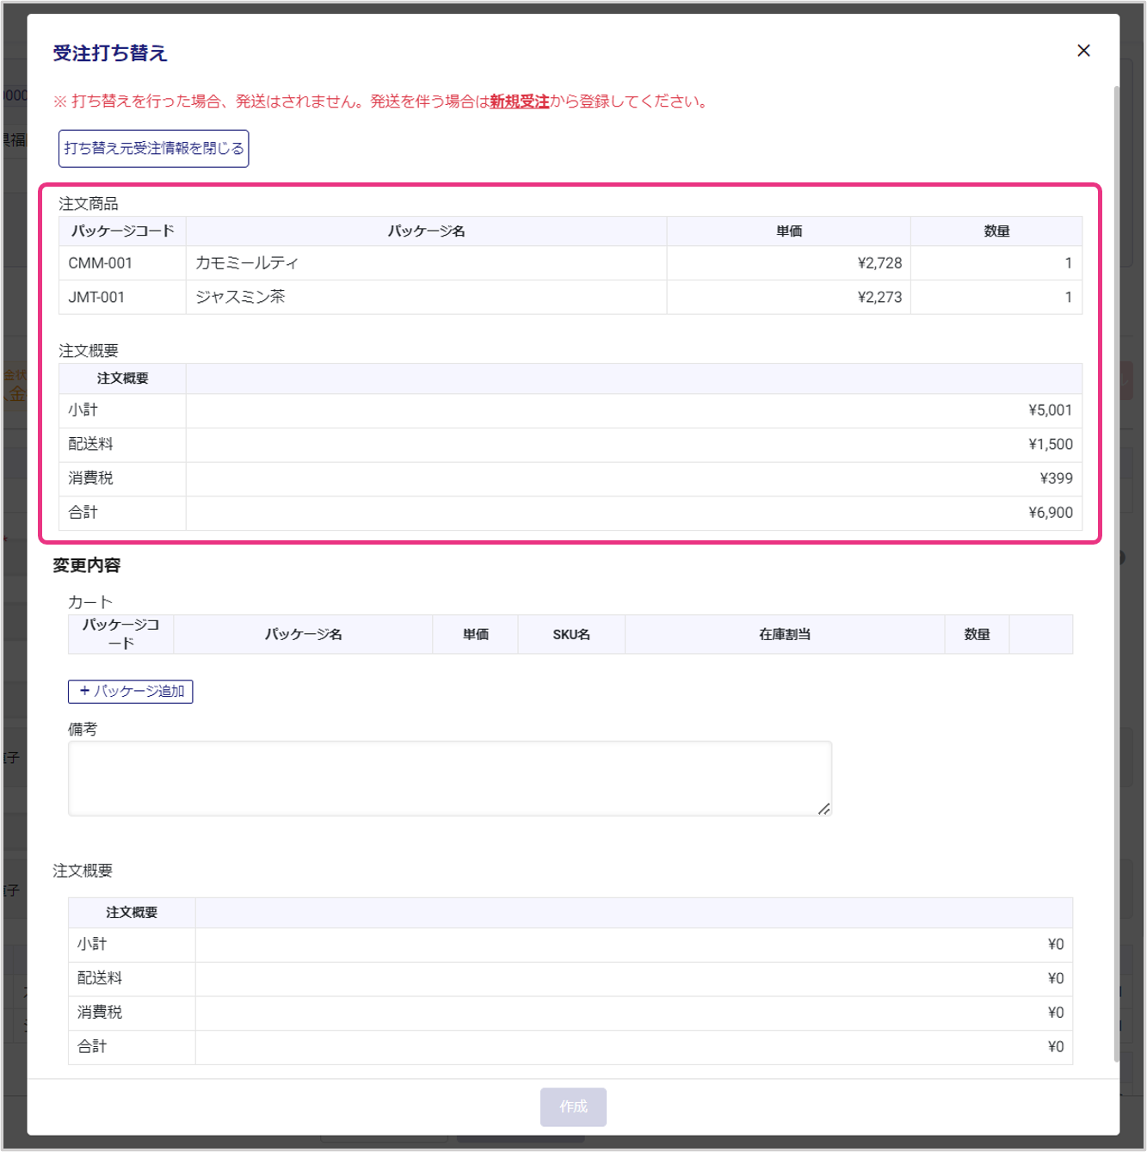Viewport: 1147px width, 1152px height.
Task: Click the ¥2,728 unit price cell
Action: tap(879, 263)
